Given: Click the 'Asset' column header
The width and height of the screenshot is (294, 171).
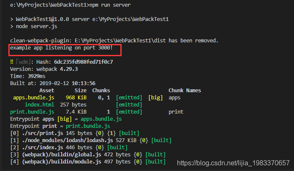Looking at the screenshot, I should 47,91.
